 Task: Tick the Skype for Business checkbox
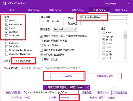point(7,54)
